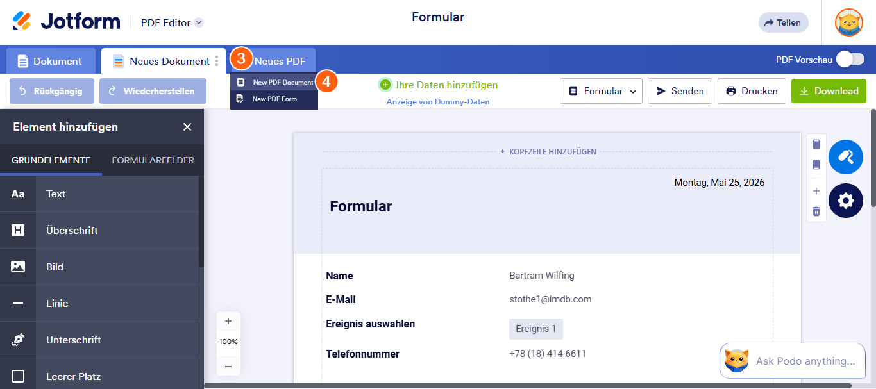Click the header layout icon in page toolbar
Image resolution: width=876 pixels, height=389 pixels.
(x=816, y=144)
